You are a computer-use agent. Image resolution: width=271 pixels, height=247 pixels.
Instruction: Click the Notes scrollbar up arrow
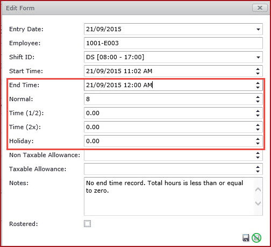258,189
